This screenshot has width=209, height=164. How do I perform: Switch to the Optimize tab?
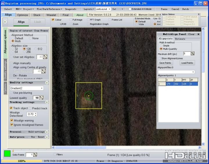[x=23, y=15]
